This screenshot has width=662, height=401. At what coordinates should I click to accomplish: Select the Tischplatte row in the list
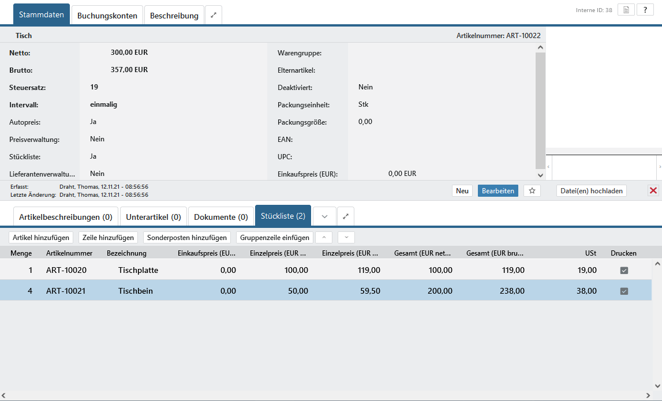[x=138, y=270]
